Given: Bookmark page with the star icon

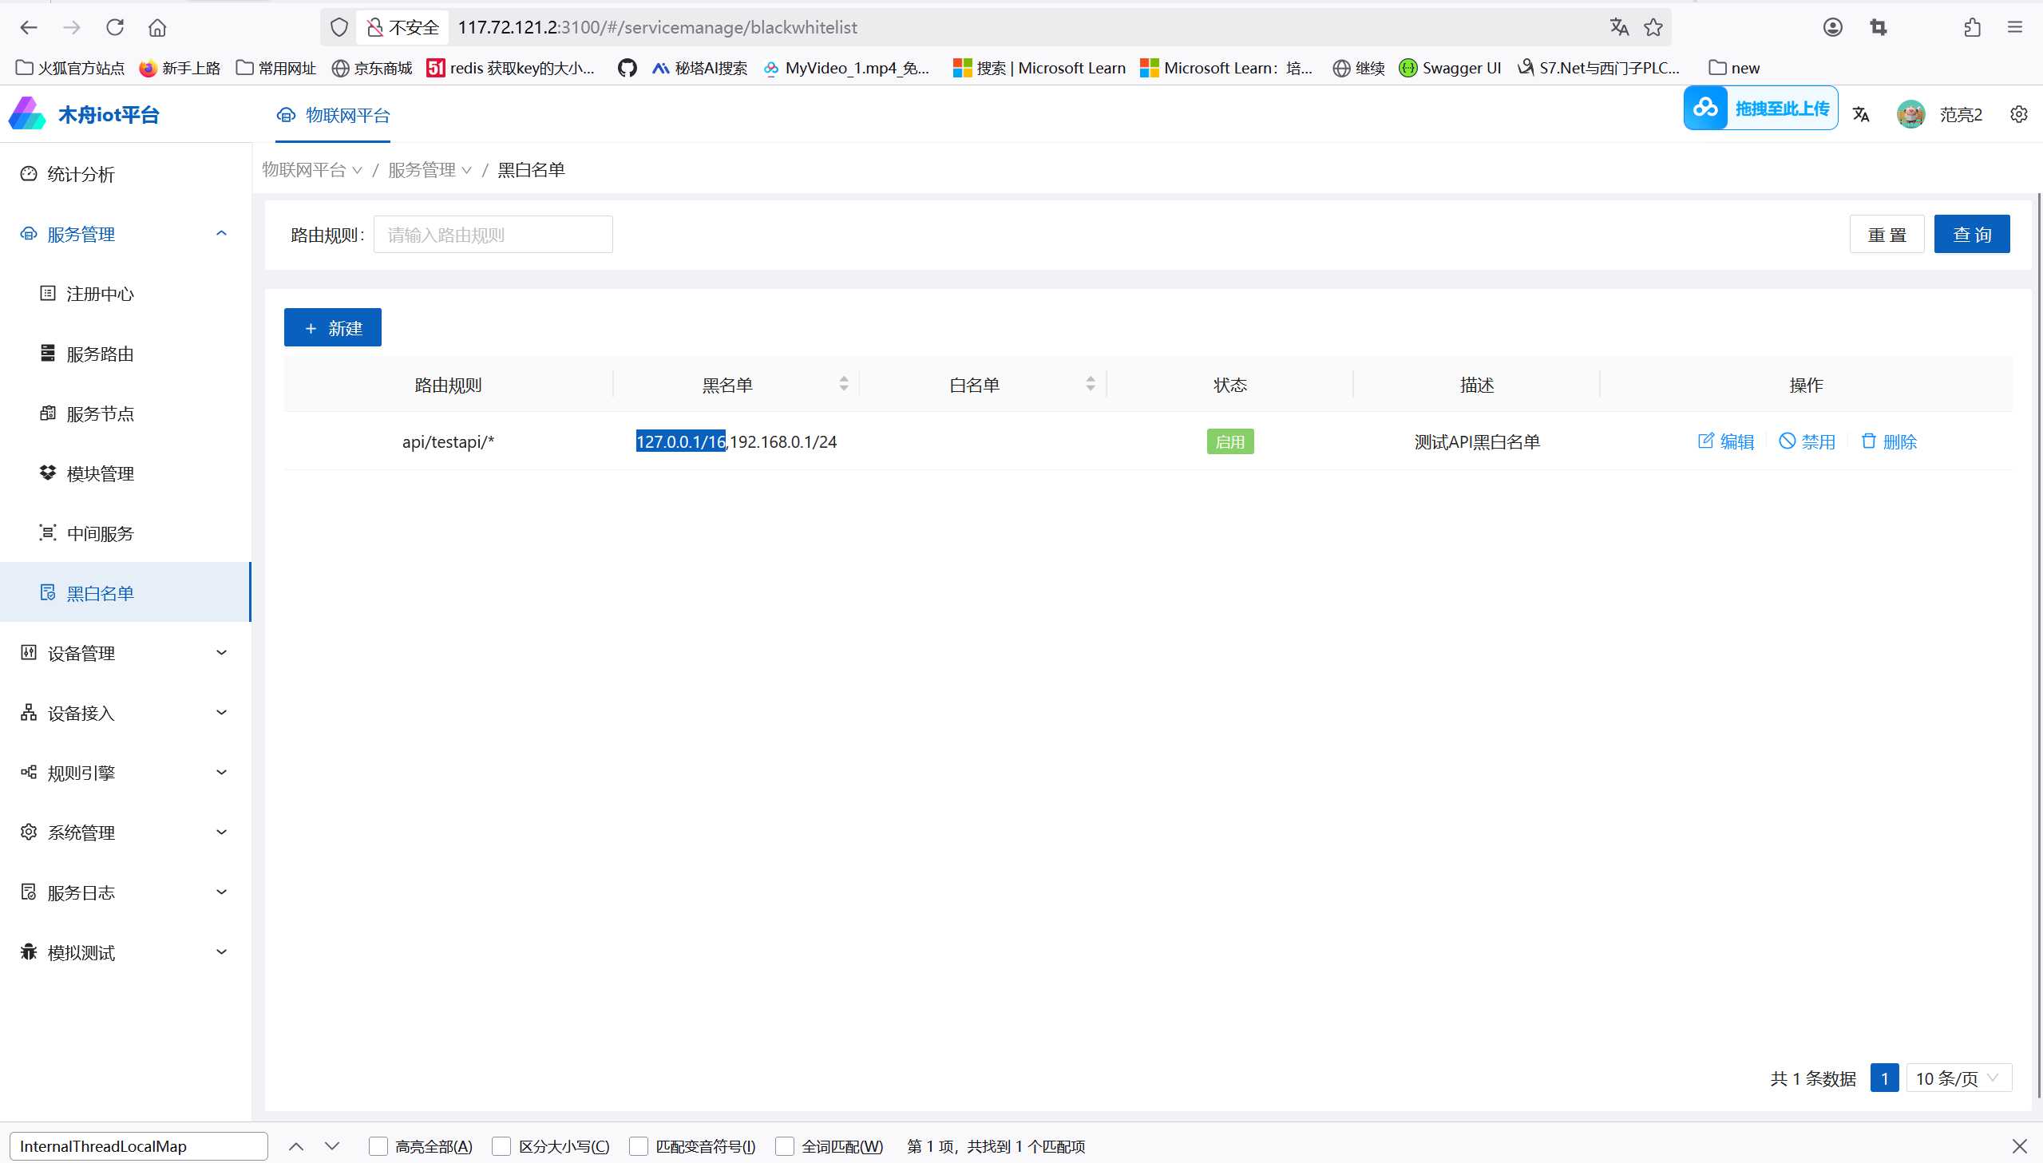Looking at the screenshot, I should [1653, 27].
